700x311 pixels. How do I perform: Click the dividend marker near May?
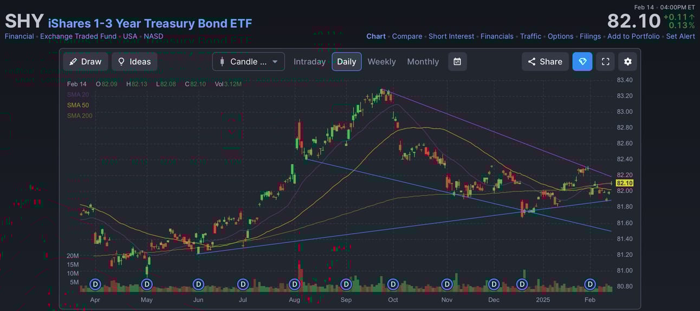click(x=146, y=284)
